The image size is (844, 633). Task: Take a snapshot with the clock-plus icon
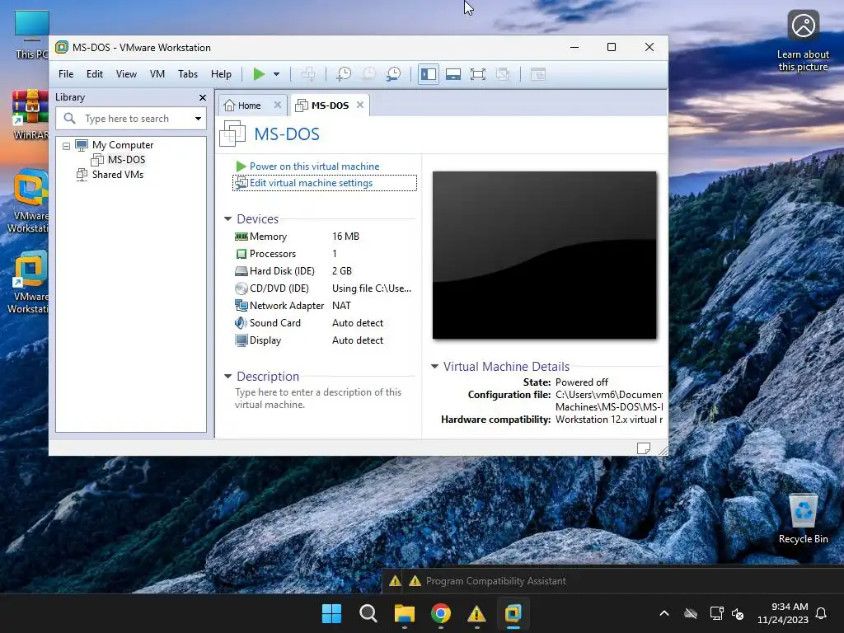click(344, 74)
